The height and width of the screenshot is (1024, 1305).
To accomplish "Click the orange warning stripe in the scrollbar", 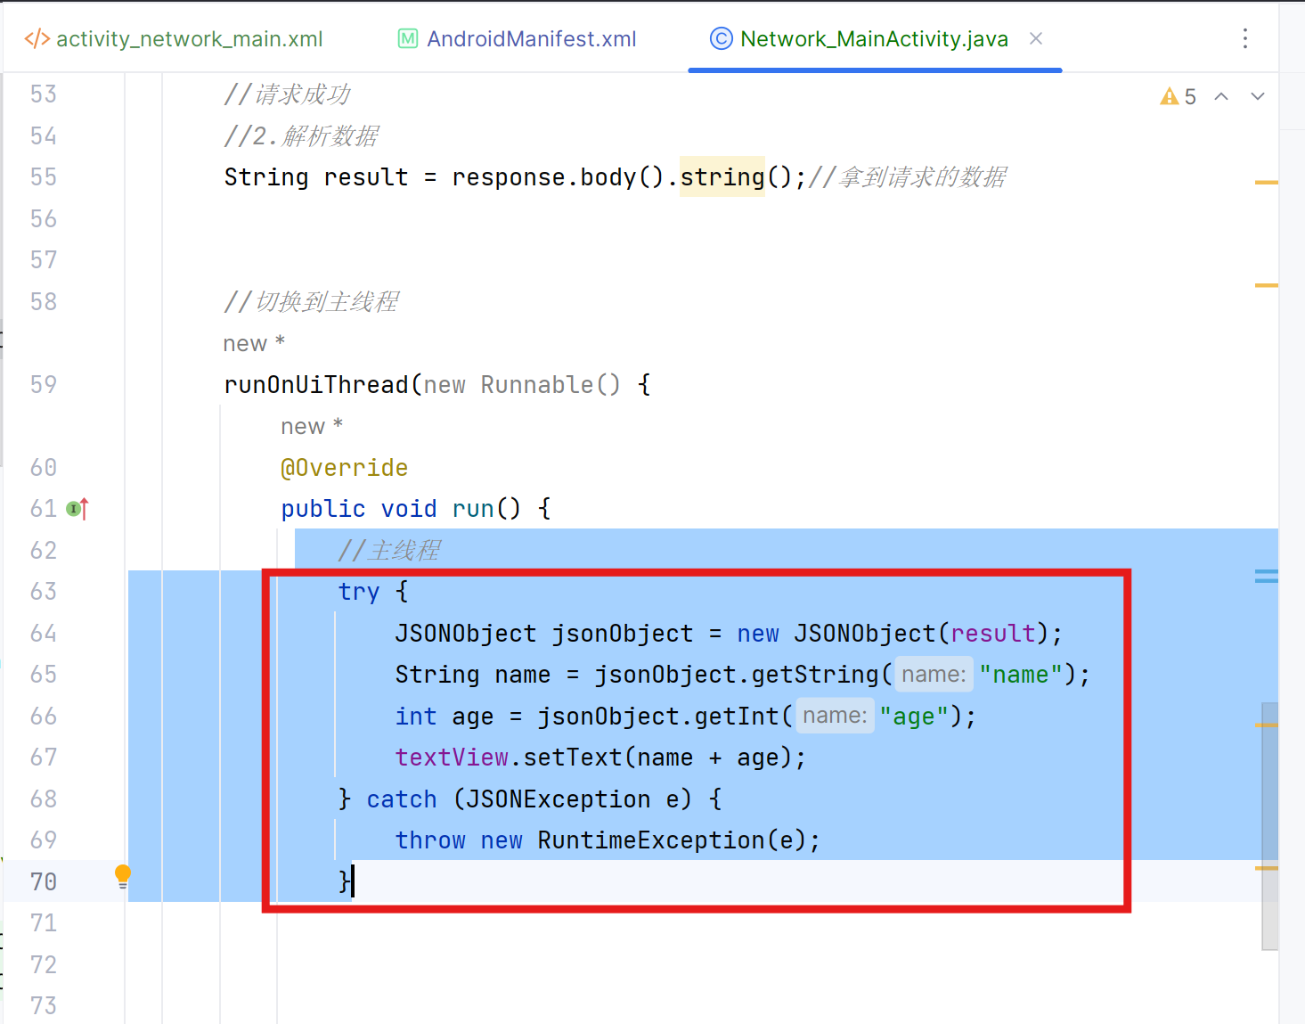I will coord(1265,181).
